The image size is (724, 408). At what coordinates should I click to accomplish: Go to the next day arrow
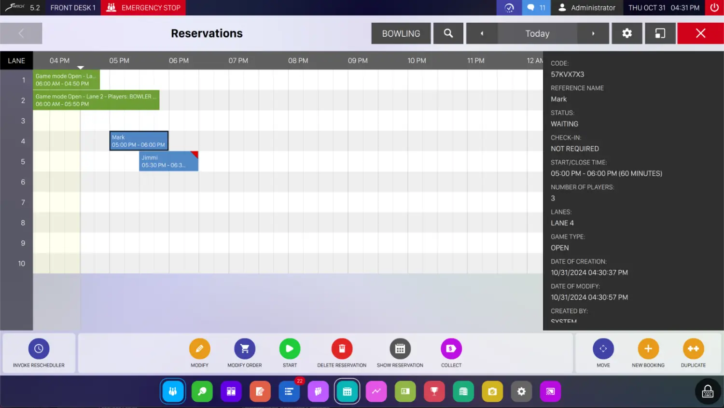coord(593,33)
